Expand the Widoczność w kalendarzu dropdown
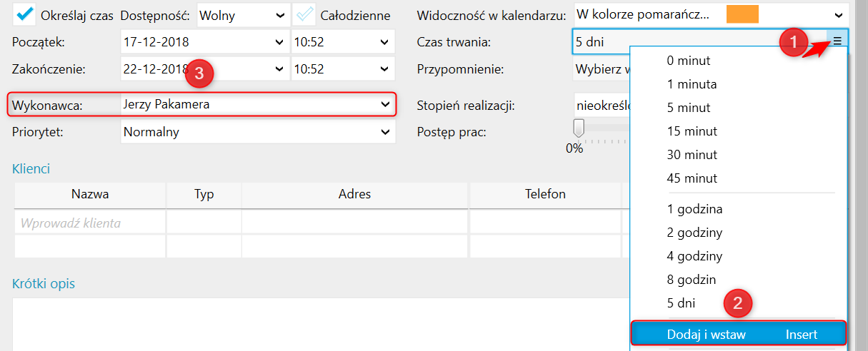The height and width of the screenshot is (351, 868). pyautogui.click(x=838, y=15)
